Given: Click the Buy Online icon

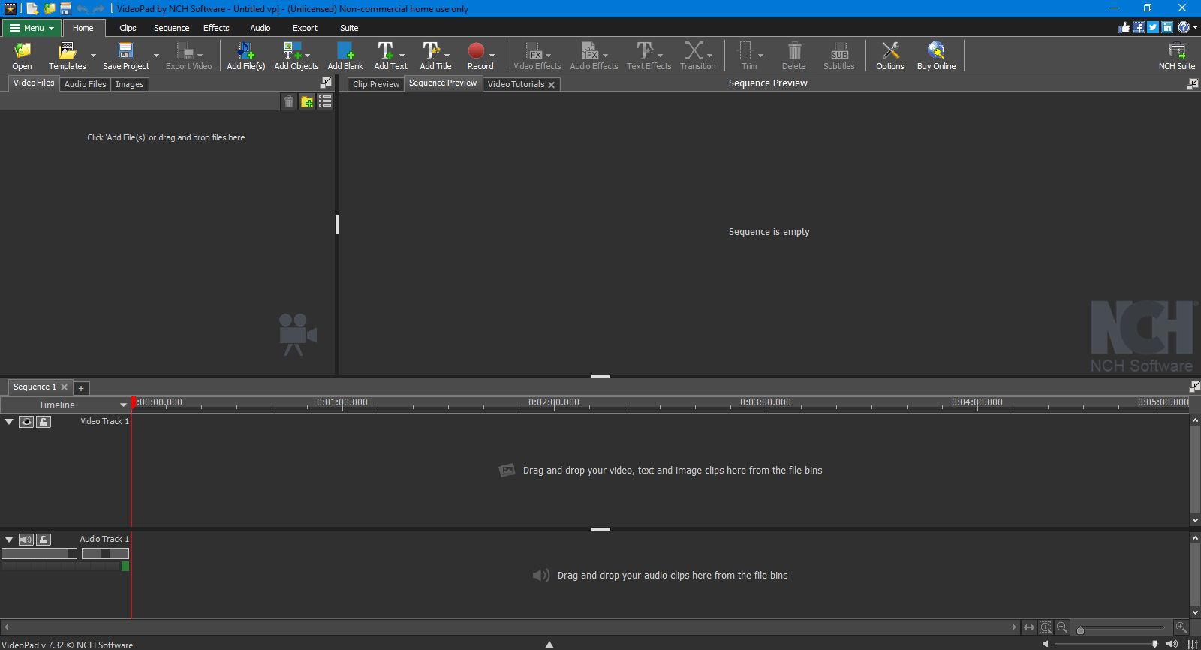Looking at the screenshot, I should [936, 50].
